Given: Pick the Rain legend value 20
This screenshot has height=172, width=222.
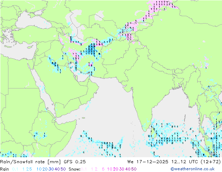Looking at the screenshot, I should click(45, 169).
